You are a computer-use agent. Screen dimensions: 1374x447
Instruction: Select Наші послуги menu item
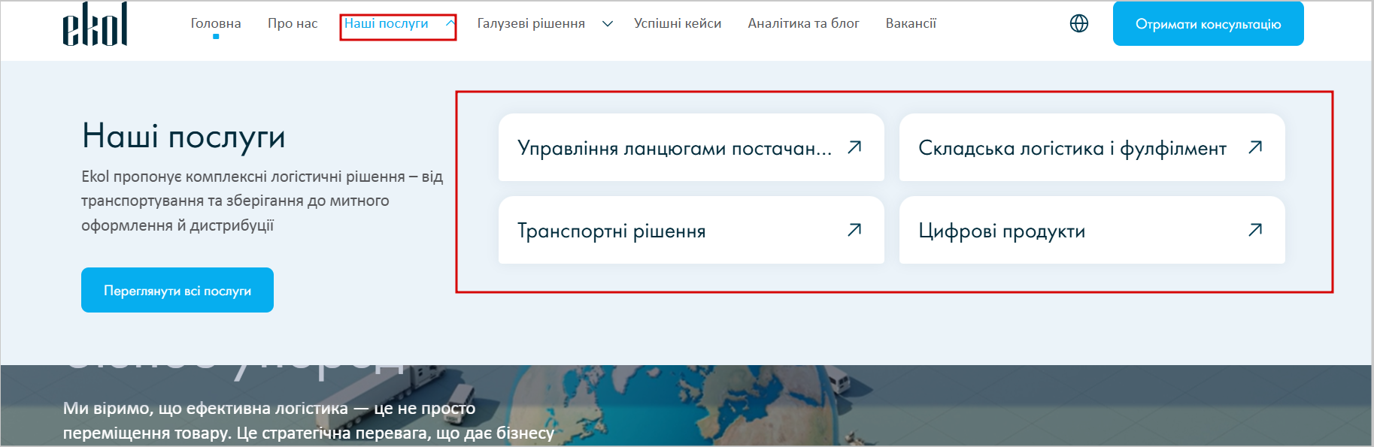(x=387, y=23)
